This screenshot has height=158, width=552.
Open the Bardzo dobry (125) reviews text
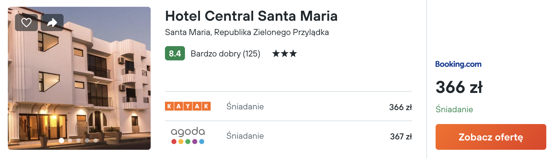[225, 54]
